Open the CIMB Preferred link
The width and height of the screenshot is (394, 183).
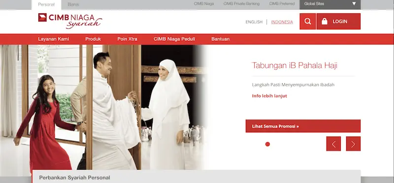point(282,4)
